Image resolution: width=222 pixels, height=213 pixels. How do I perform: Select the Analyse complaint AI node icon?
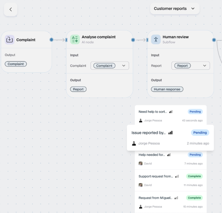point(75,40)
